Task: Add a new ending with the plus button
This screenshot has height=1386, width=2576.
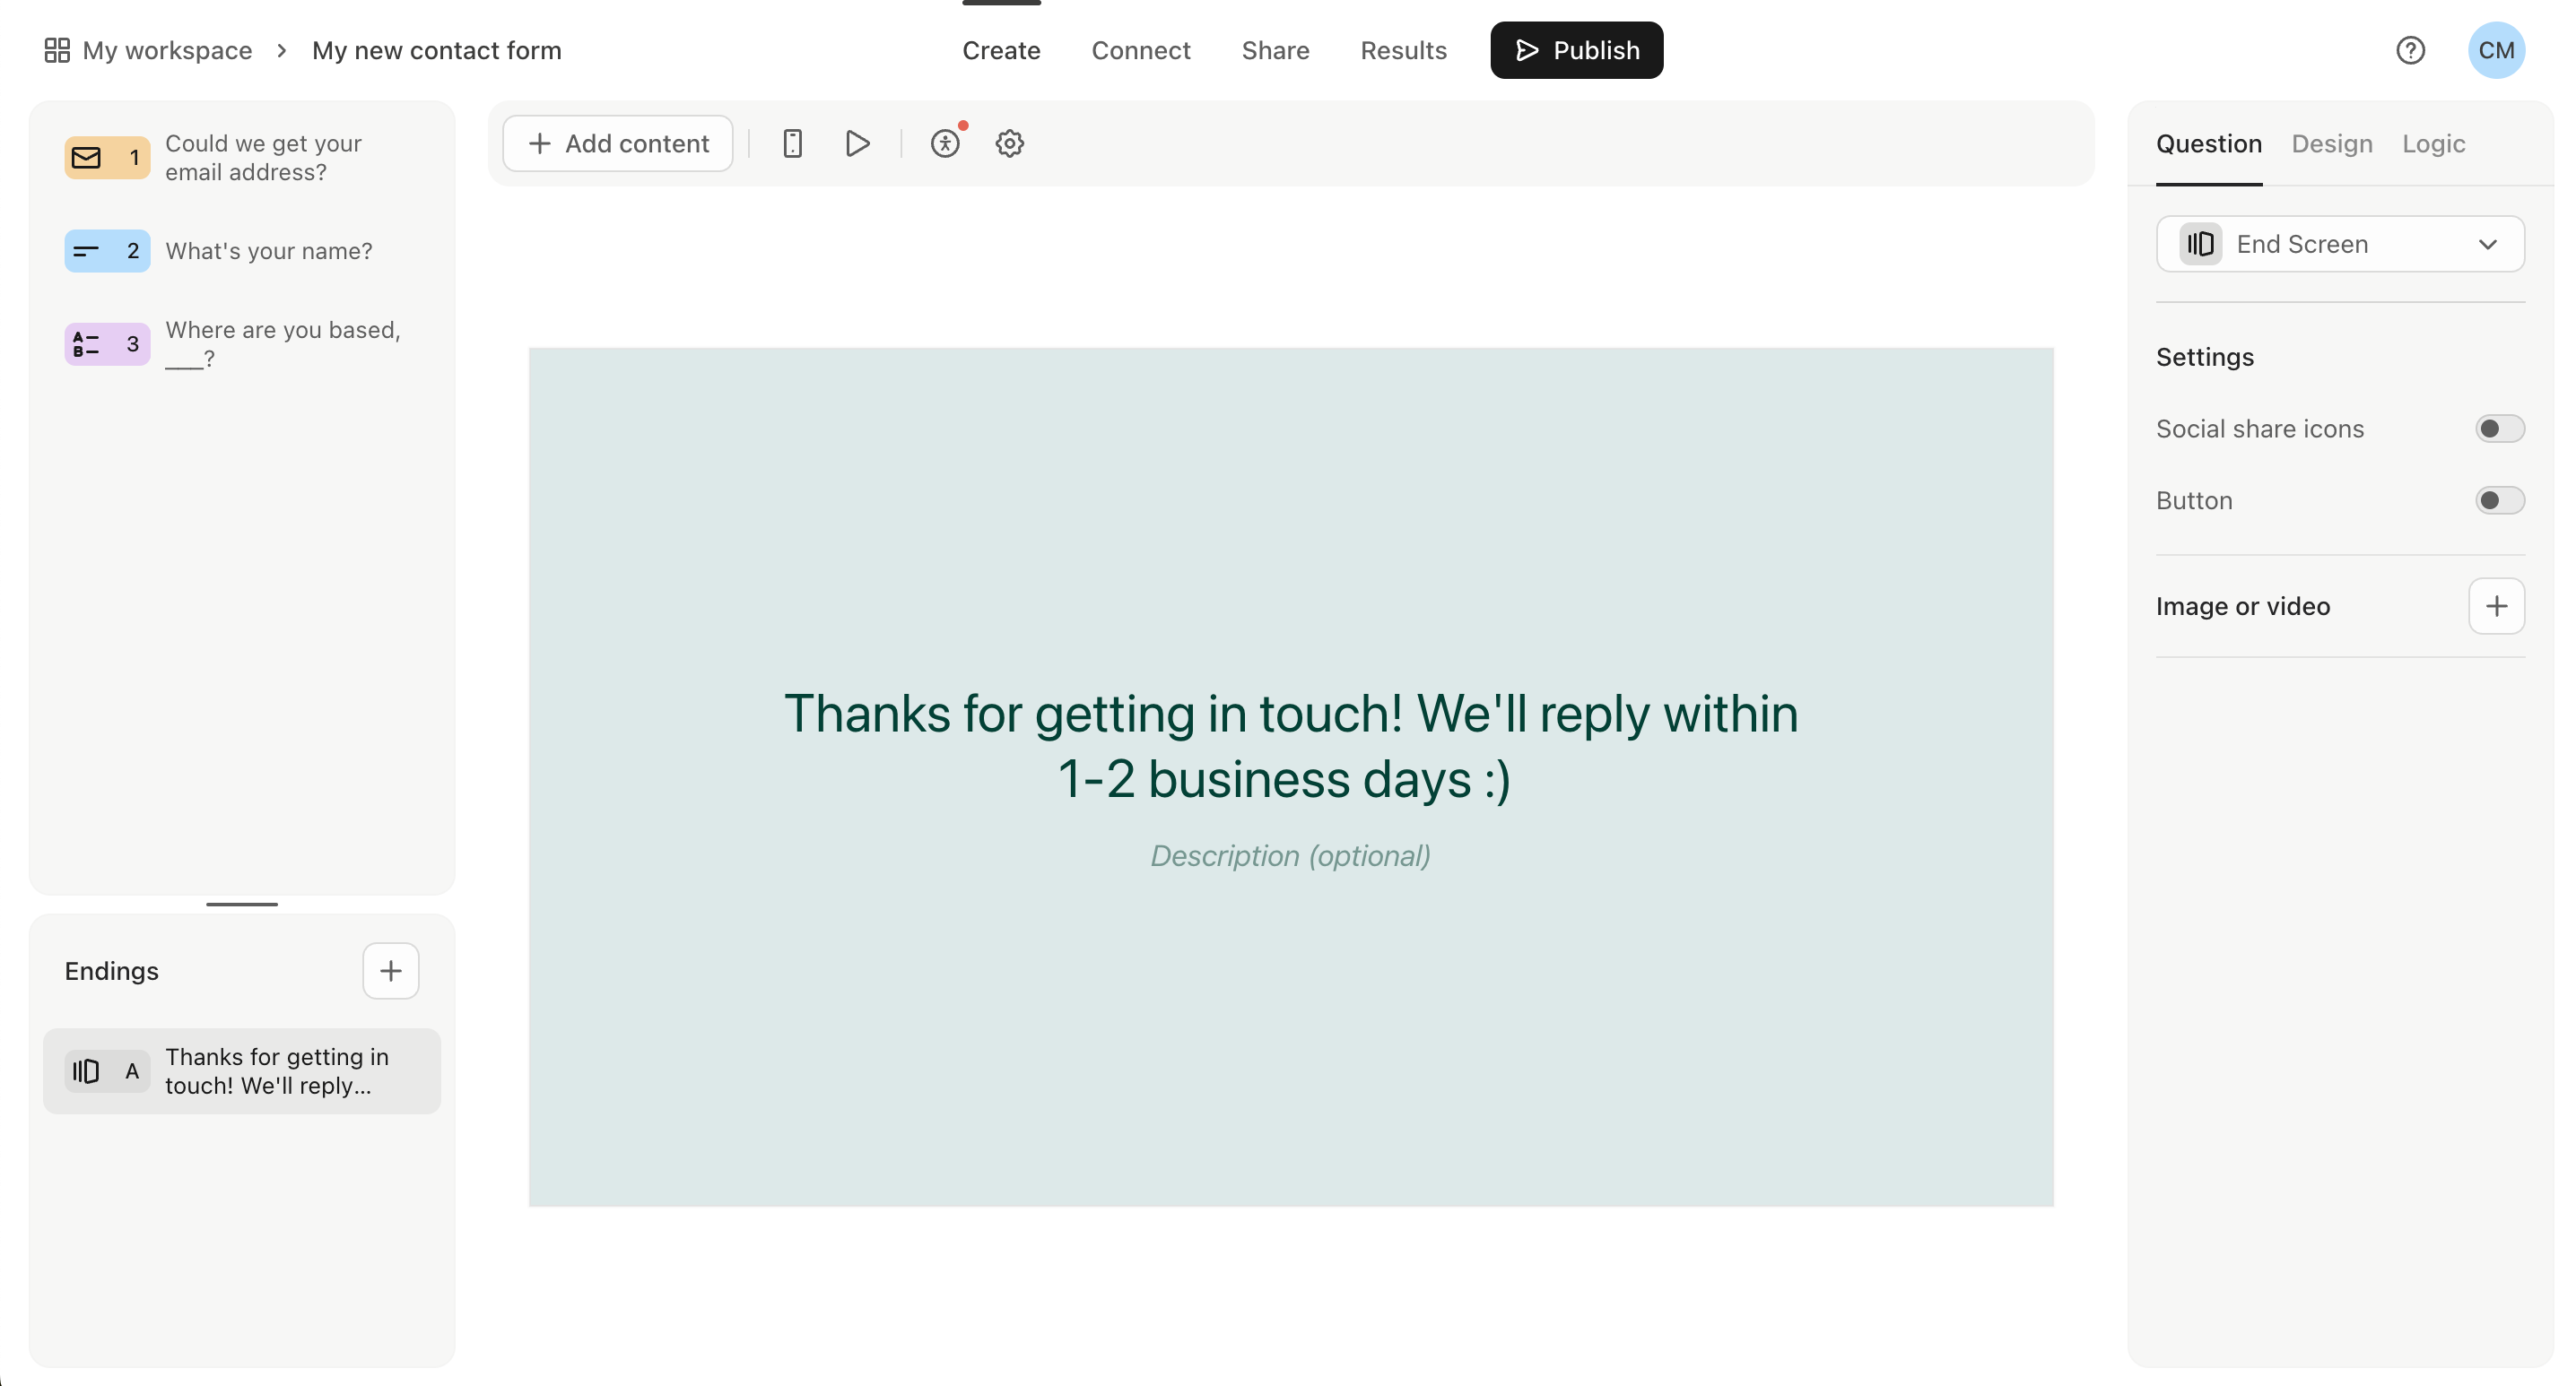Action: [390, 970]
